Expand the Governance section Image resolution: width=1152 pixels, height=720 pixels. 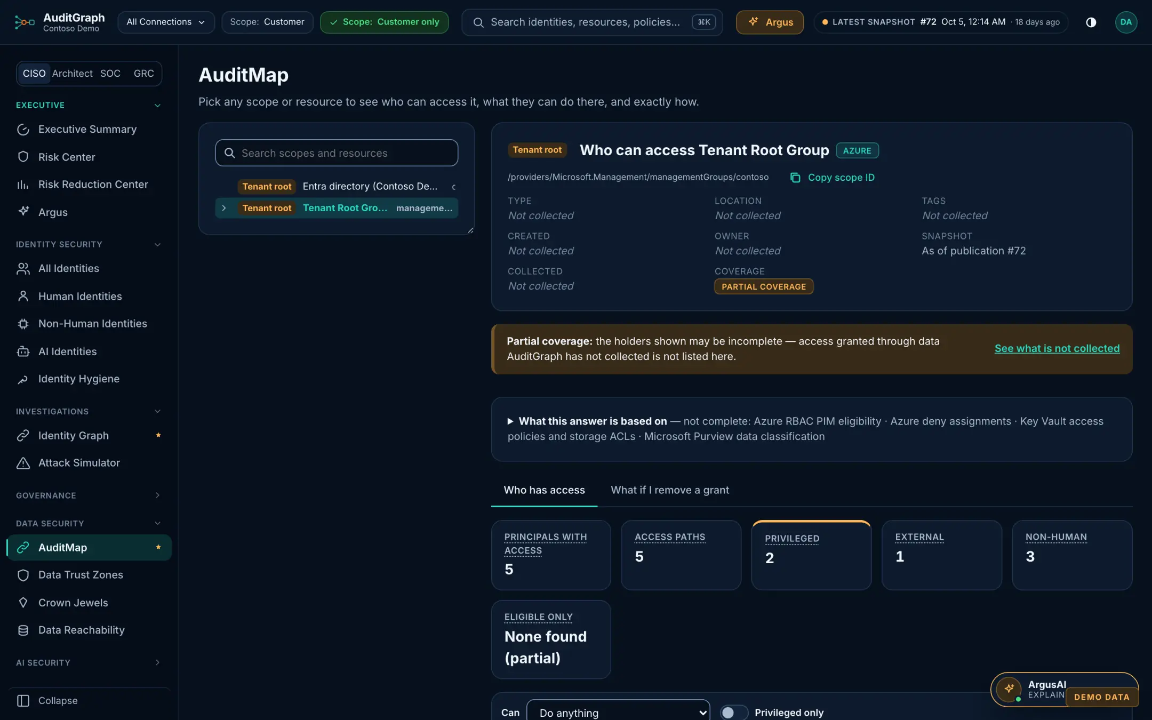point(157,495)
